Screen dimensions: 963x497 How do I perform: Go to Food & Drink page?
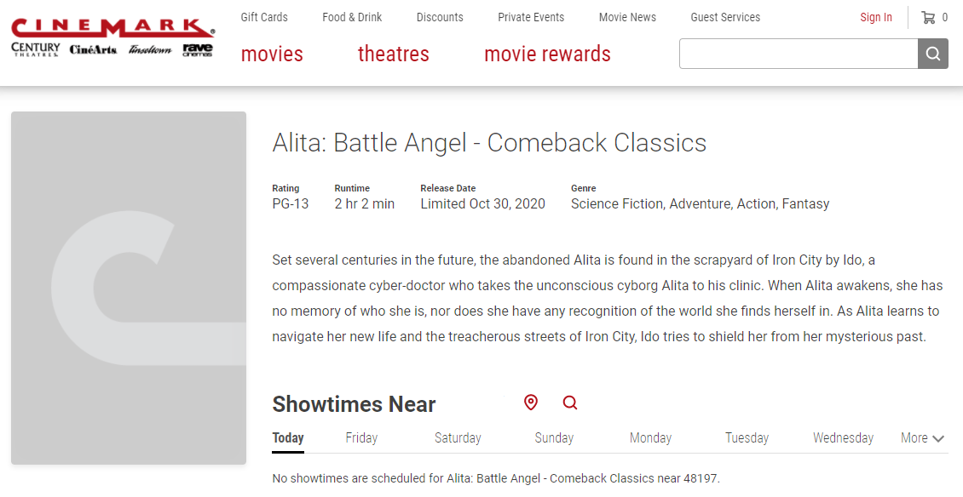(352, 17)
